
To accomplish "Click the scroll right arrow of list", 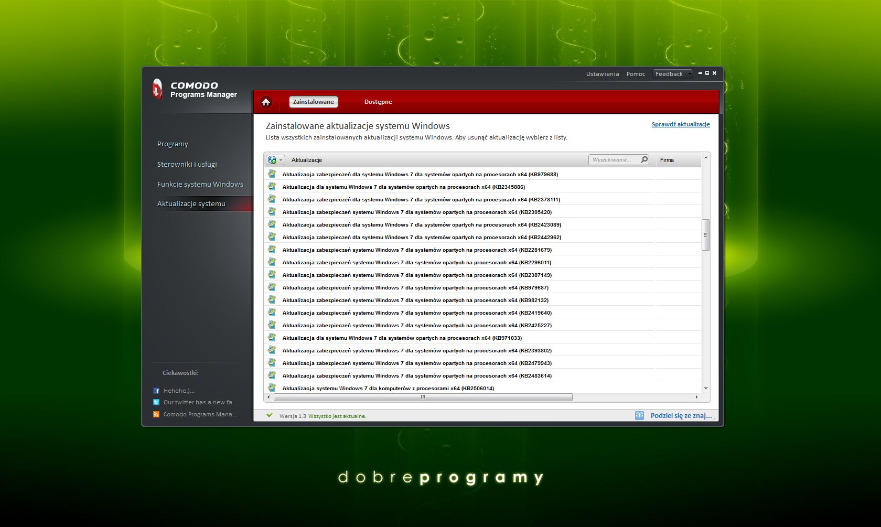I will [x=696, y=397].
